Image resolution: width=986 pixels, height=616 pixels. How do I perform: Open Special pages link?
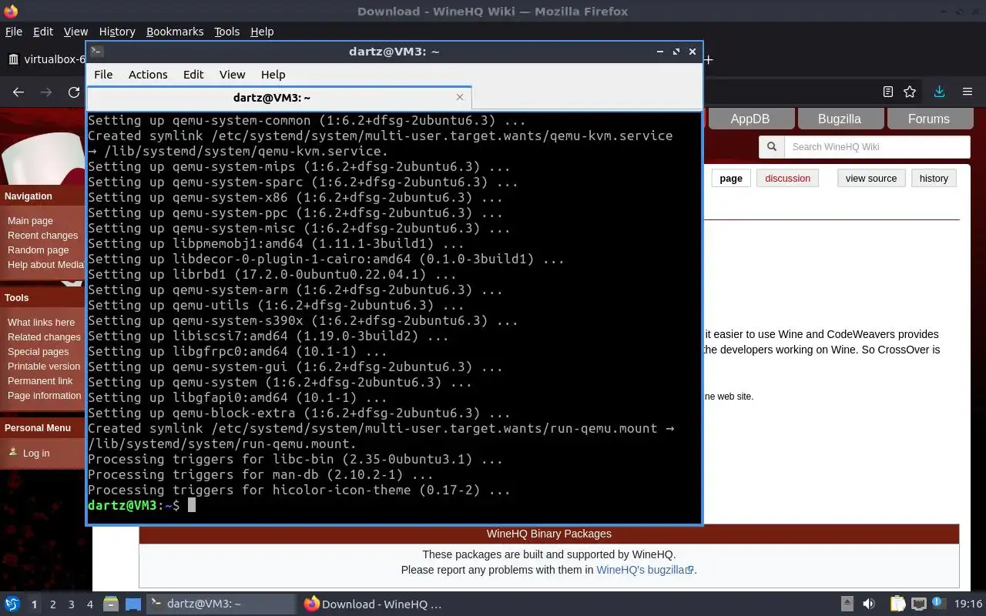pos(38,352)
